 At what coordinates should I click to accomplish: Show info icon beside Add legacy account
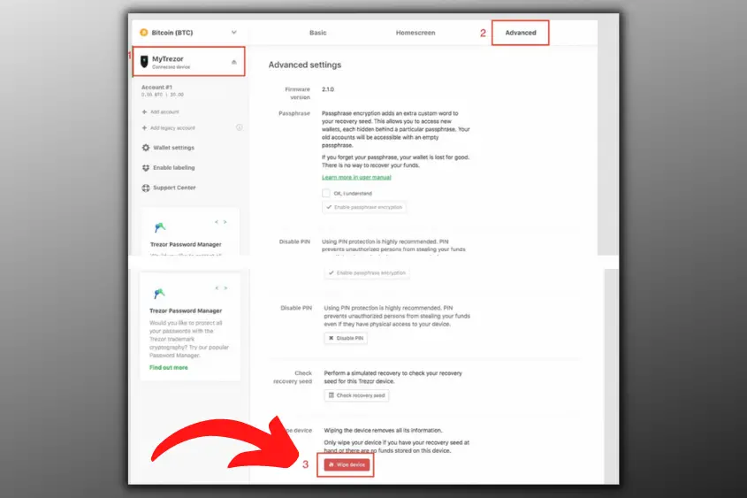pos(240,127)
